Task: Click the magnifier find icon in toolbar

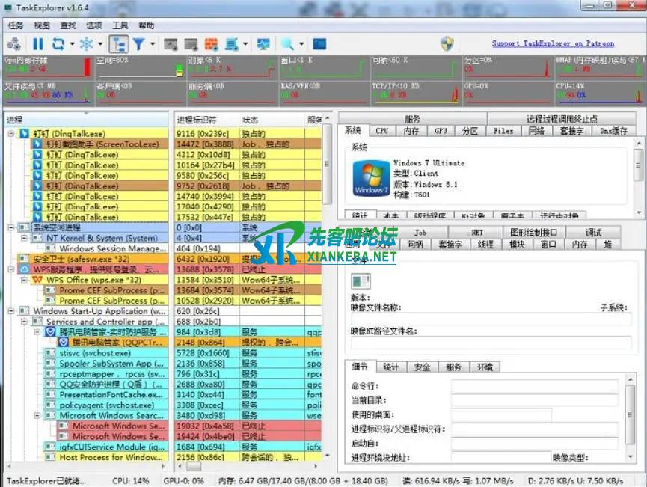Action: (286, 44)
